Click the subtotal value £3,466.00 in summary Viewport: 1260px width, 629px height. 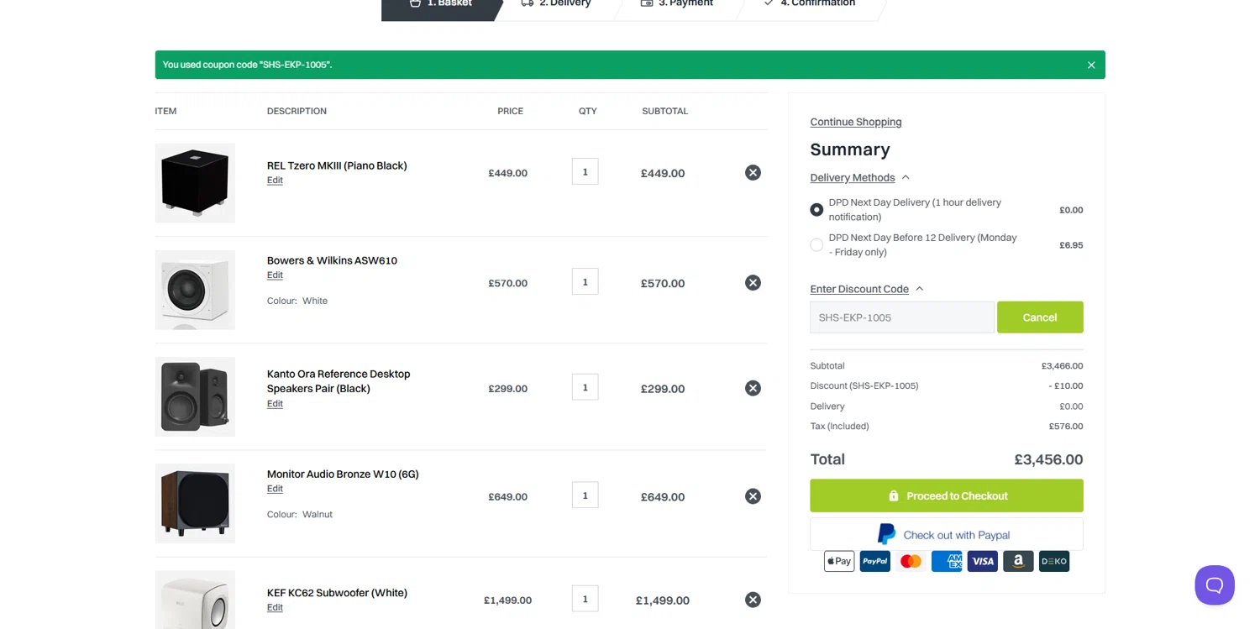tap(1063, 366)
